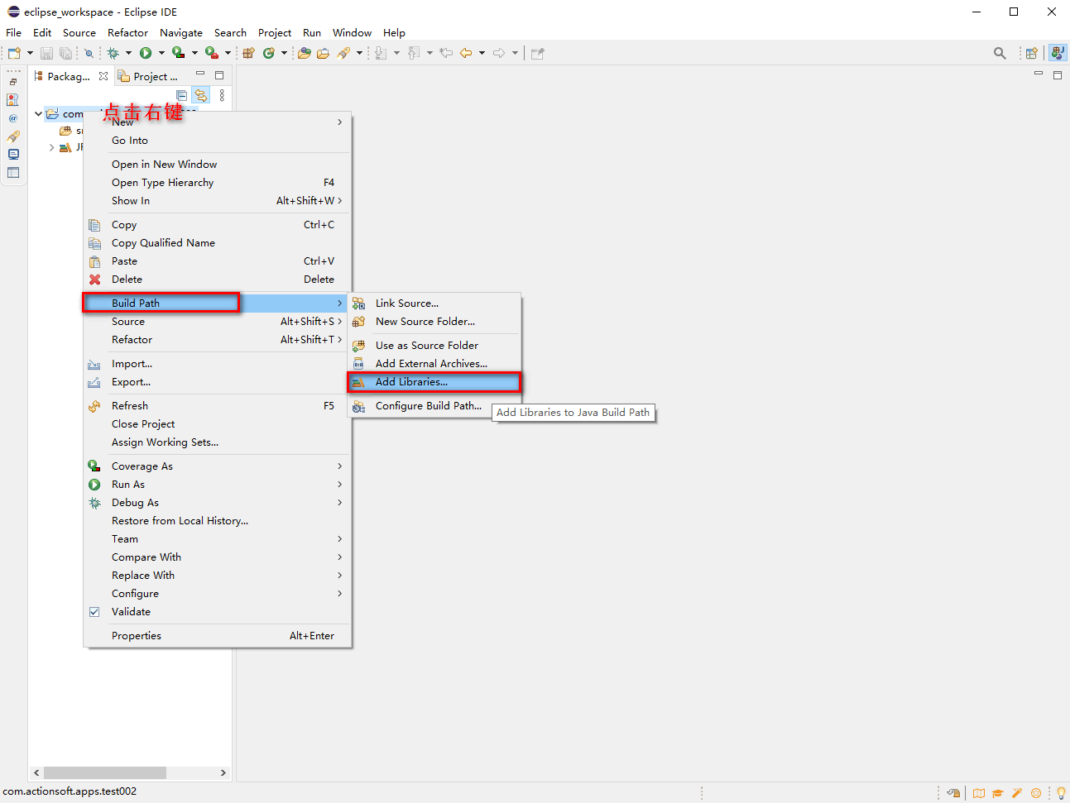The image size is (1070, 803).
Task: Open the dropdown arrow beside the Run button
Action: tap(161, 53)
